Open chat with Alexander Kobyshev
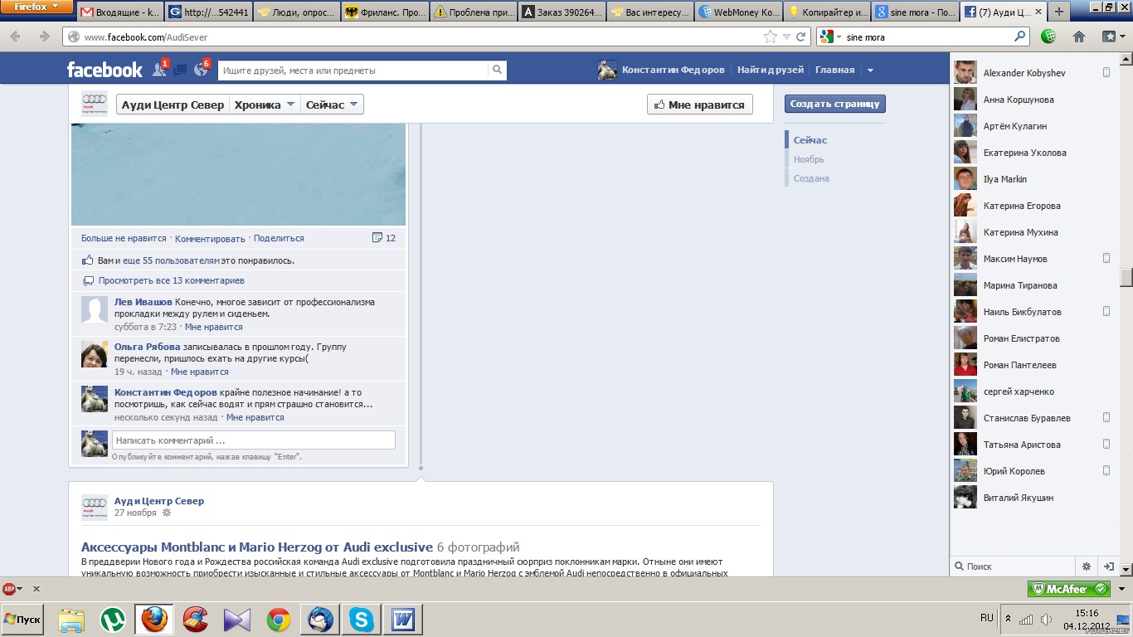The height and width of the screenshot is (637, 1133). (1033, 73)
